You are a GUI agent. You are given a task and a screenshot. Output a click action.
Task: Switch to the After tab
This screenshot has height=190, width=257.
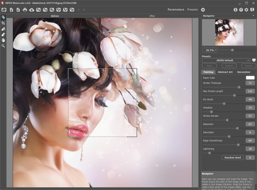tap(152, 16)
